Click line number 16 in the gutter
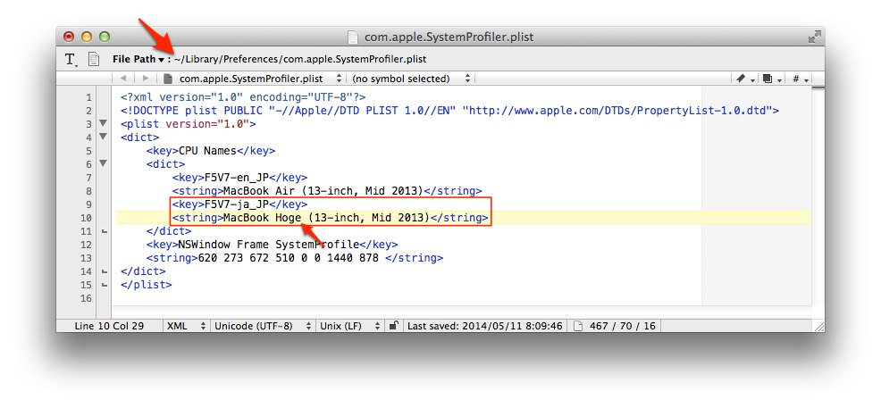The width and height of the screenshot is (881, 408). (x=86, y=298)
